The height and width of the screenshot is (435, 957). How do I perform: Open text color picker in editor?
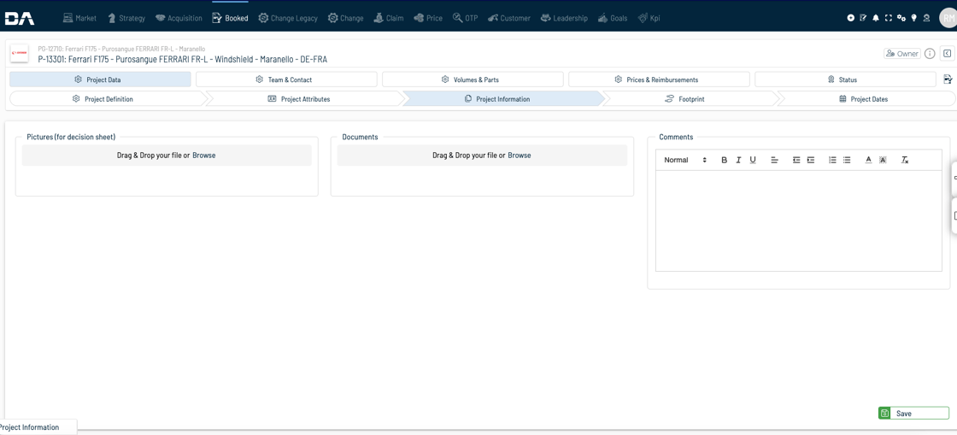[868, 160]
